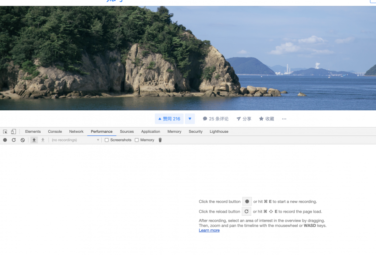This screenshot has width=376, height=255.
Task: Click the Learn more link
Action: tap(209, 230)
